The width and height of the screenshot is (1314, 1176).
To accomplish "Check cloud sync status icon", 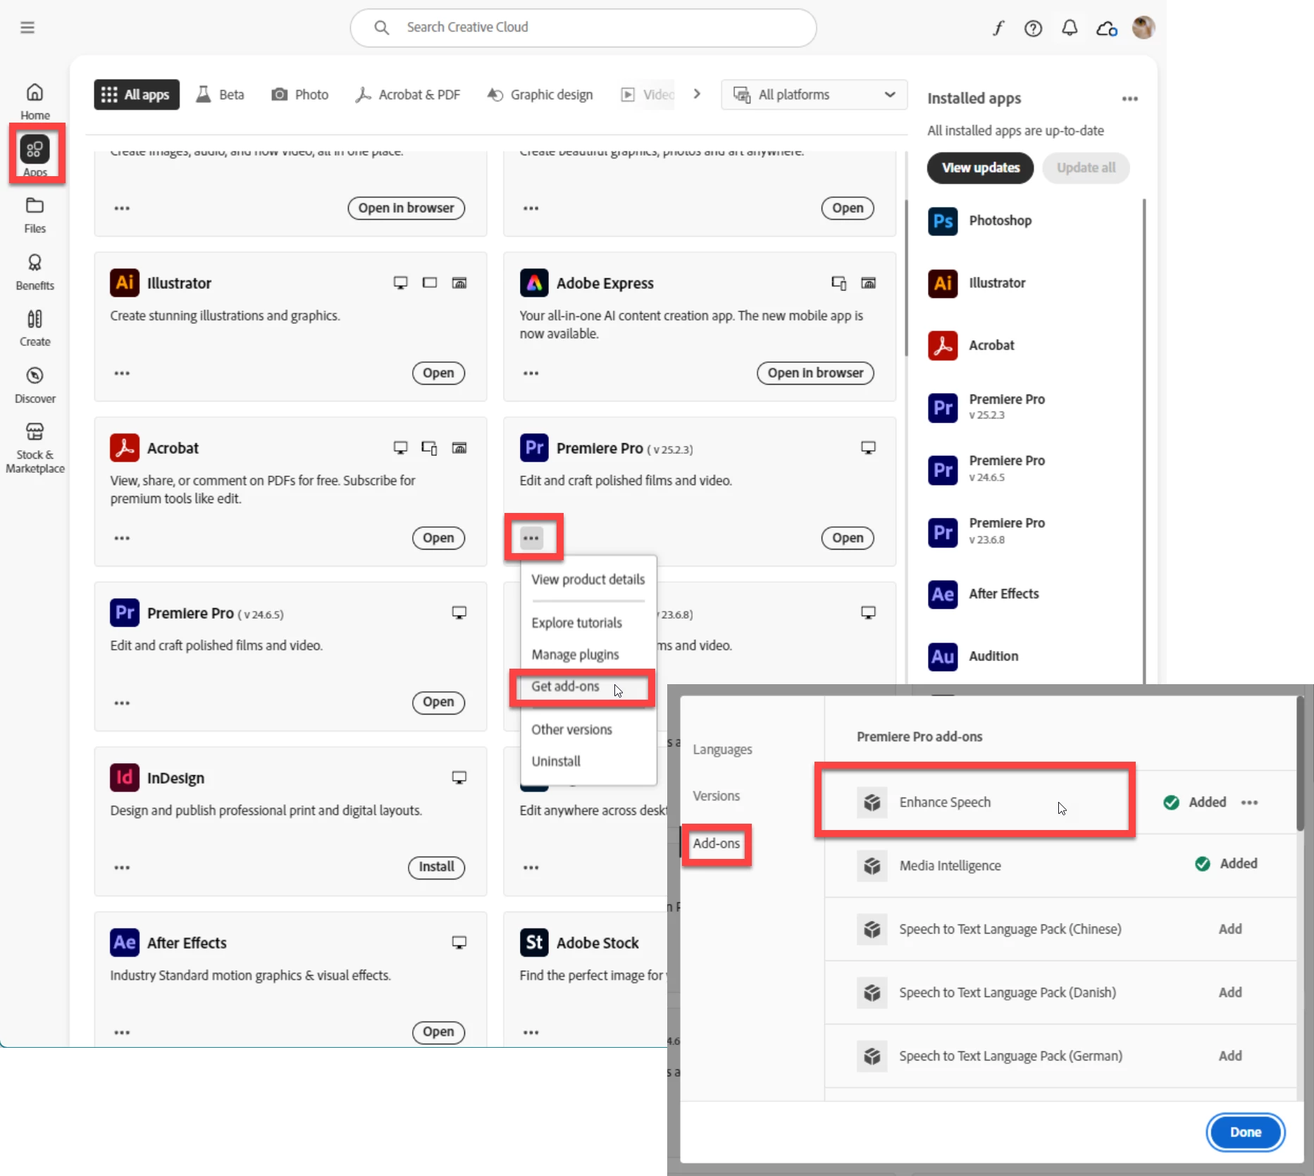I will point(1107,28).
